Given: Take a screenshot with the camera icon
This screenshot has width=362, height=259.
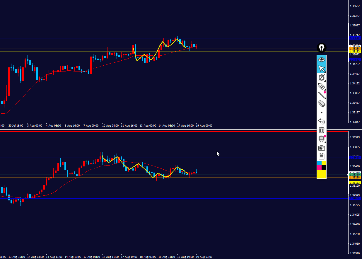Looking at the screenshot, I should pos(322,148).
